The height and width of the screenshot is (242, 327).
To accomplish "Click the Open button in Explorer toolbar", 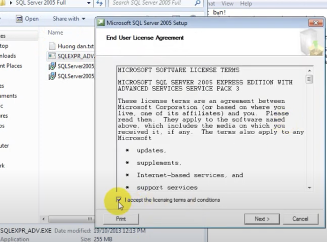I will point(28,19).
